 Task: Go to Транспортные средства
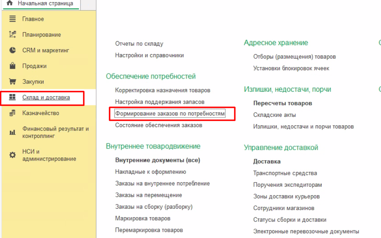coord(285,173)
